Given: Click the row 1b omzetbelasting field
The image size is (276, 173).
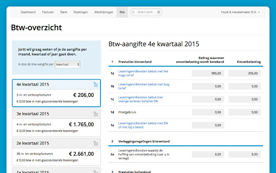Looking at the screenshot, I should tap(245, 86).
